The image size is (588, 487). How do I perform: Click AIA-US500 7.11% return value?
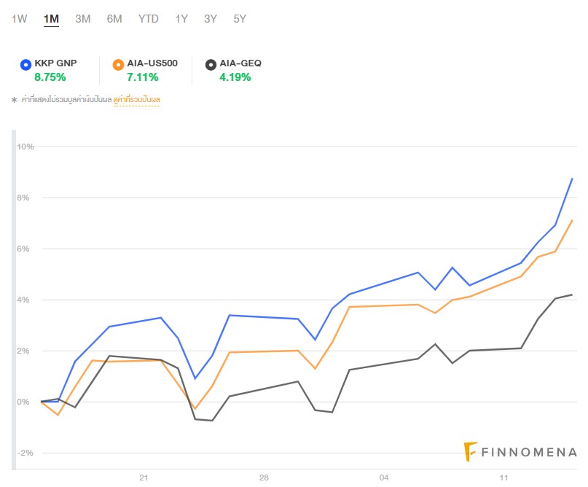[x=142, y=77]
